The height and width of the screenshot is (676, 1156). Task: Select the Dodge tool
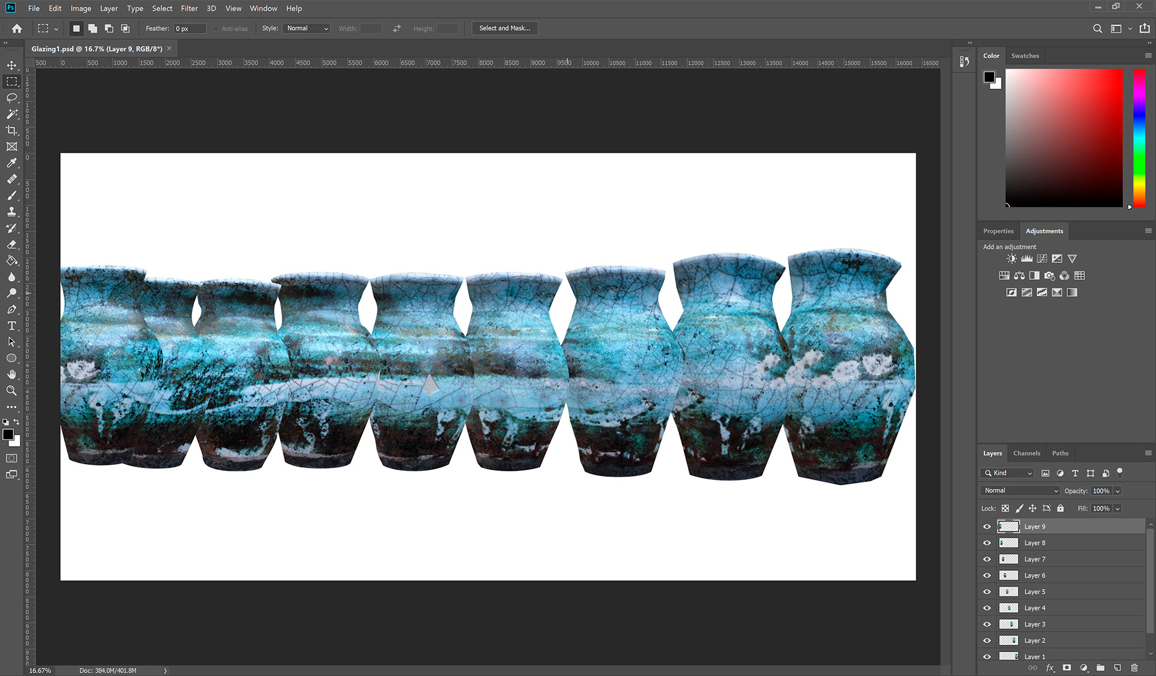[x=11, y=293]
